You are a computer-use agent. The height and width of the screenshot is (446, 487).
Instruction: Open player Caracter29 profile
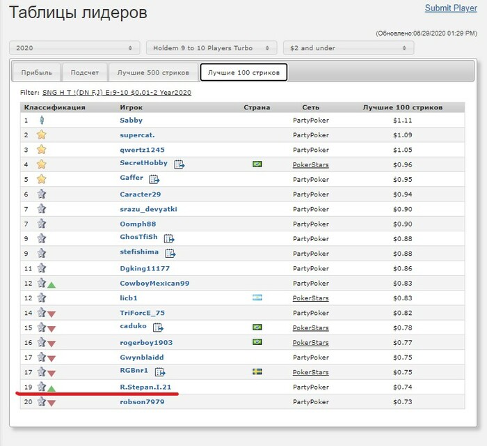click(141, 194)
